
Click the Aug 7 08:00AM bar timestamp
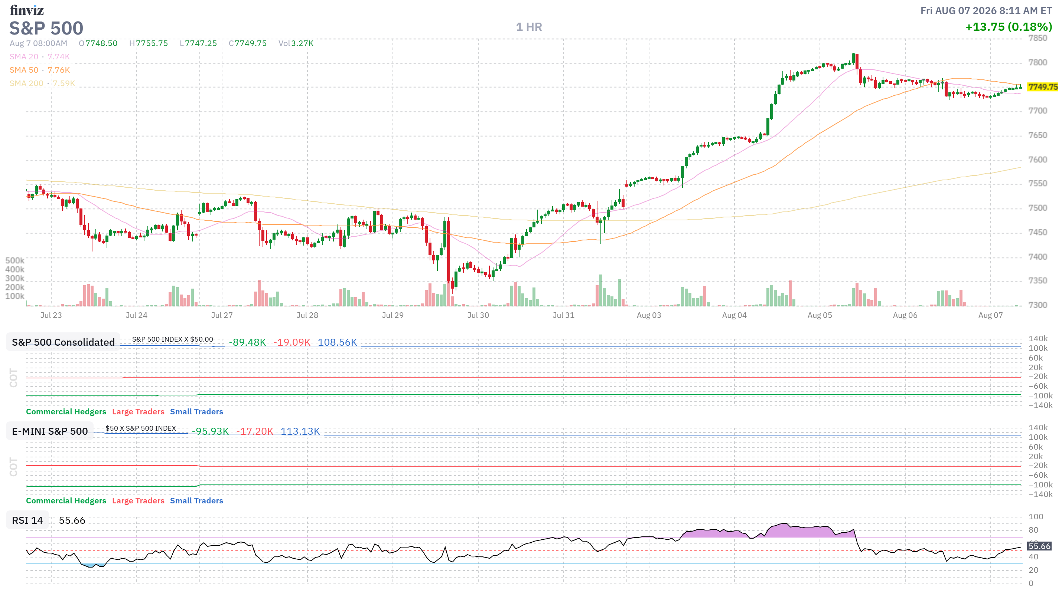38,43
